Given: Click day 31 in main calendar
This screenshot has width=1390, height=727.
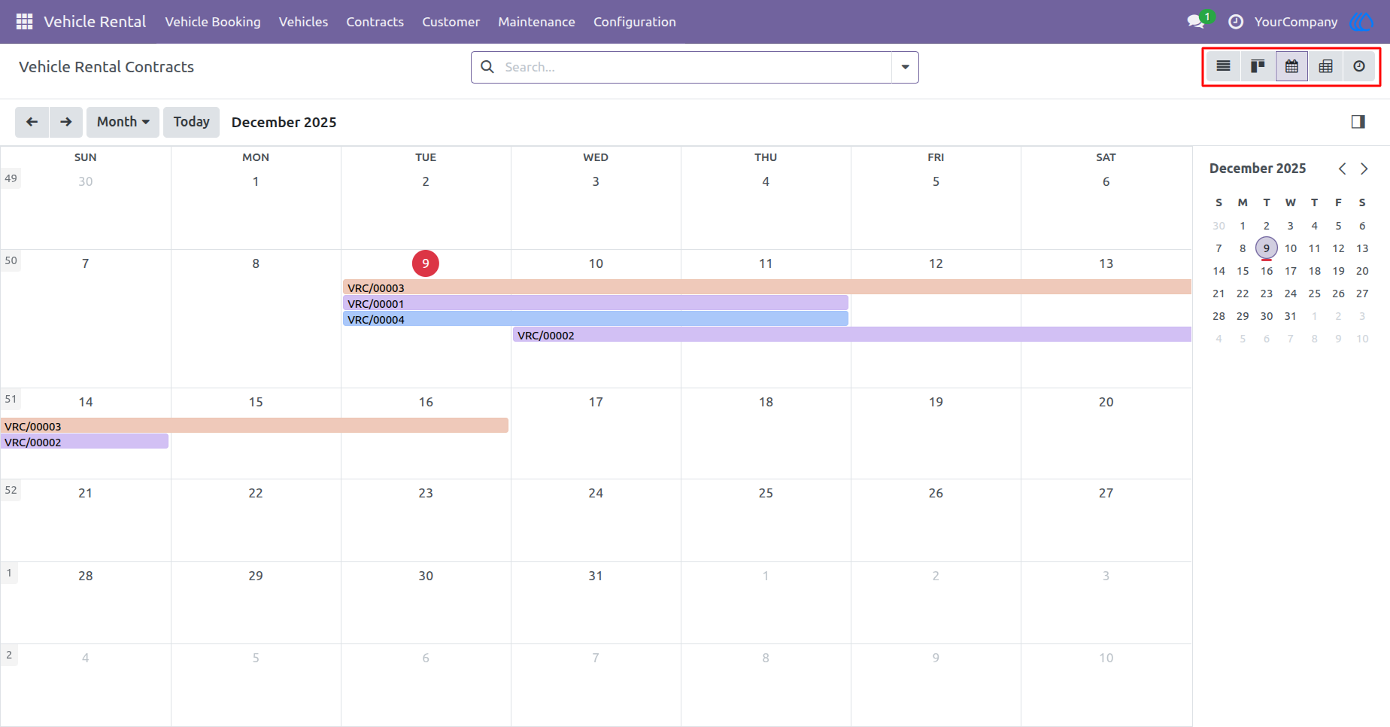Looking at the screenshot, I should click(596, 576).
